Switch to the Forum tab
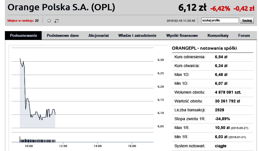This screenshot has width=259, height=151. (244, 35)
